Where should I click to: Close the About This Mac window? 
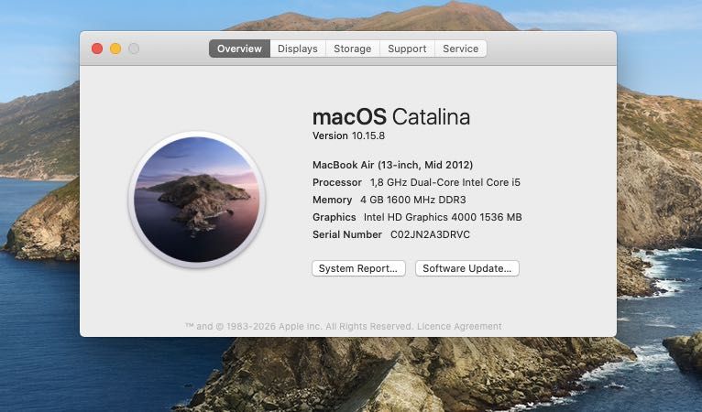click(97, 49)
